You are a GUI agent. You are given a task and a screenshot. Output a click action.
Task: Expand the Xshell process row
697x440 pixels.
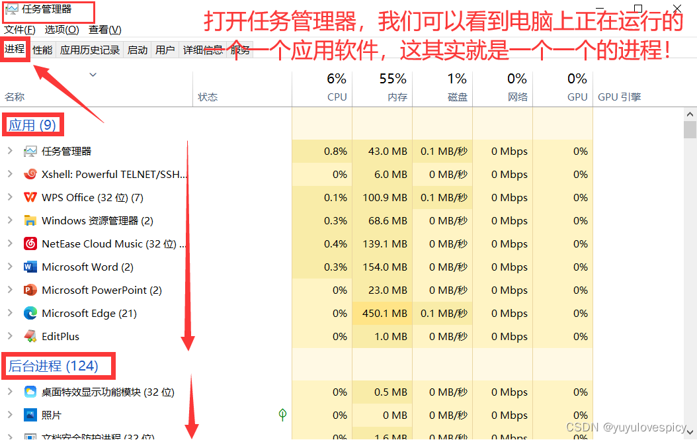(10, 175)
